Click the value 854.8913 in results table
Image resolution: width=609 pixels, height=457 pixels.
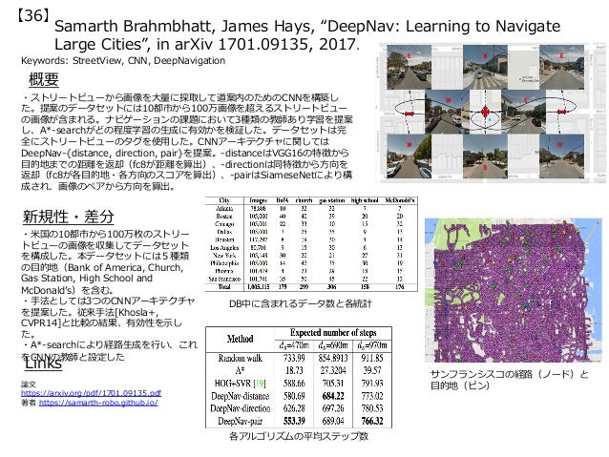[x=333, y=358]
